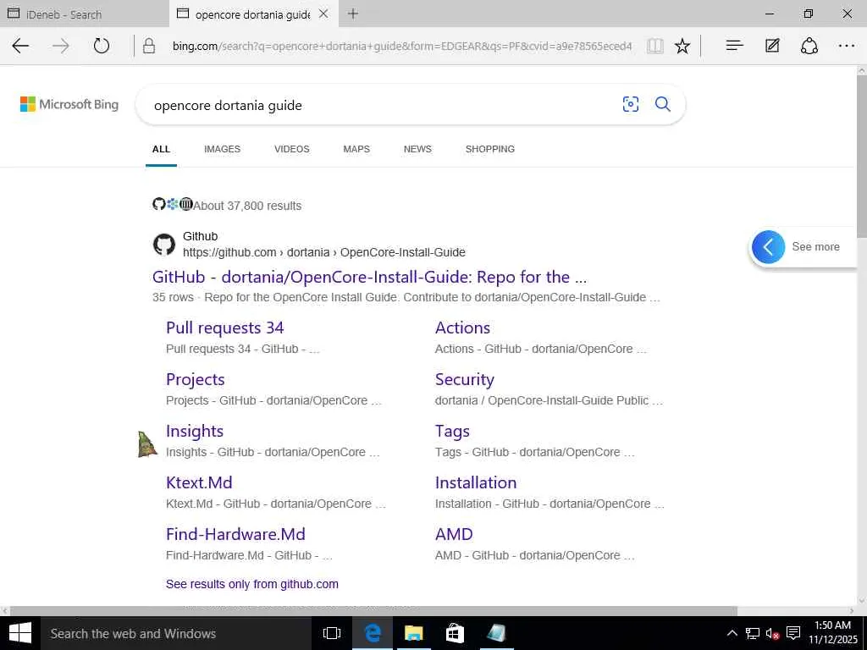Close the opencore dortania guide tab
This screenshot has width=867, height=650.
click(x=324, y=14)
